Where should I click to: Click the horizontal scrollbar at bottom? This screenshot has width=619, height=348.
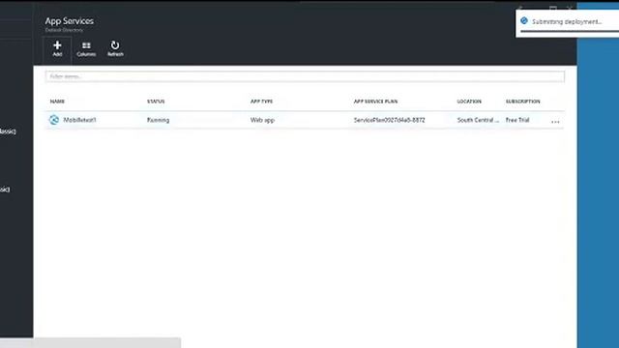(x=90, y=342)
